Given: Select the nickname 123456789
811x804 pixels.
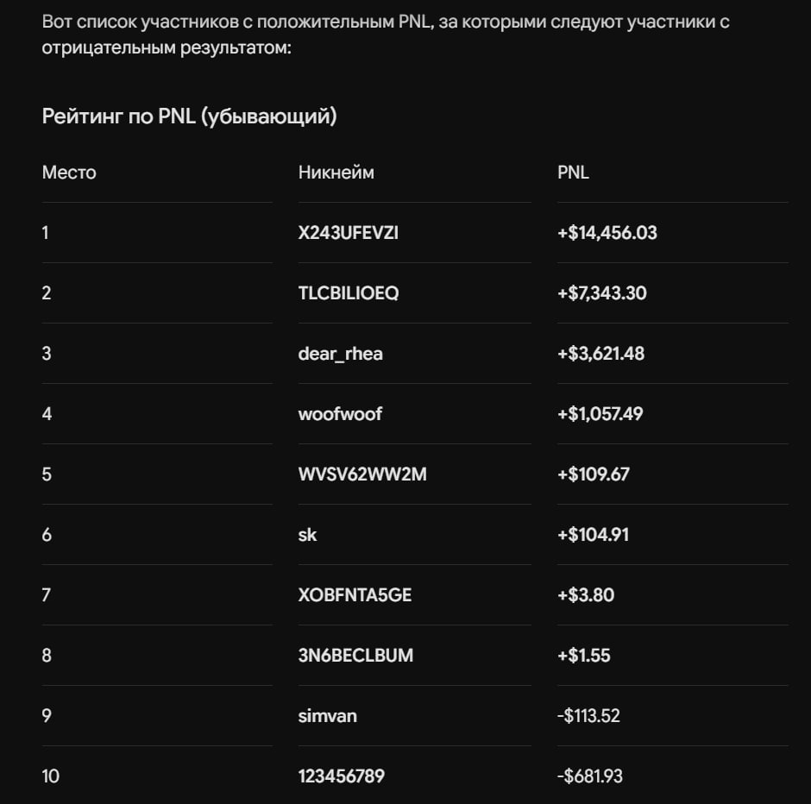Looking at the screenshot, I should pos(341,776).
